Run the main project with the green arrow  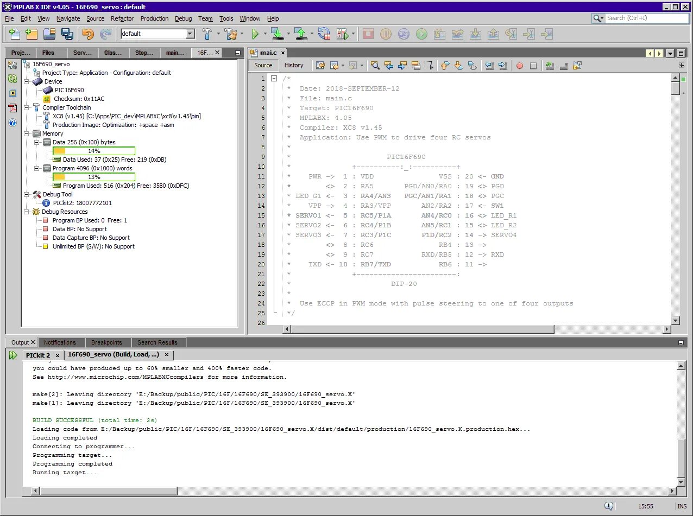click(255, 34)
